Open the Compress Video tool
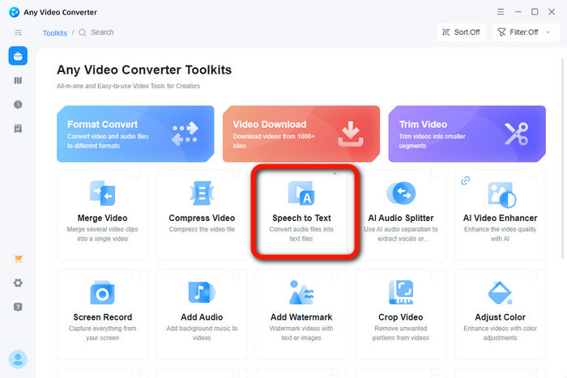Image resolution: width=567 pixels, height=378 pixels. pos(202,210)
